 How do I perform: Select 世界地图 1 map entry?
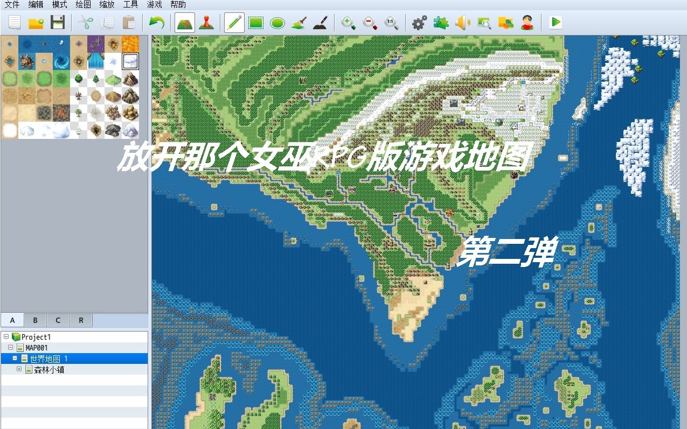click(74, 358)
